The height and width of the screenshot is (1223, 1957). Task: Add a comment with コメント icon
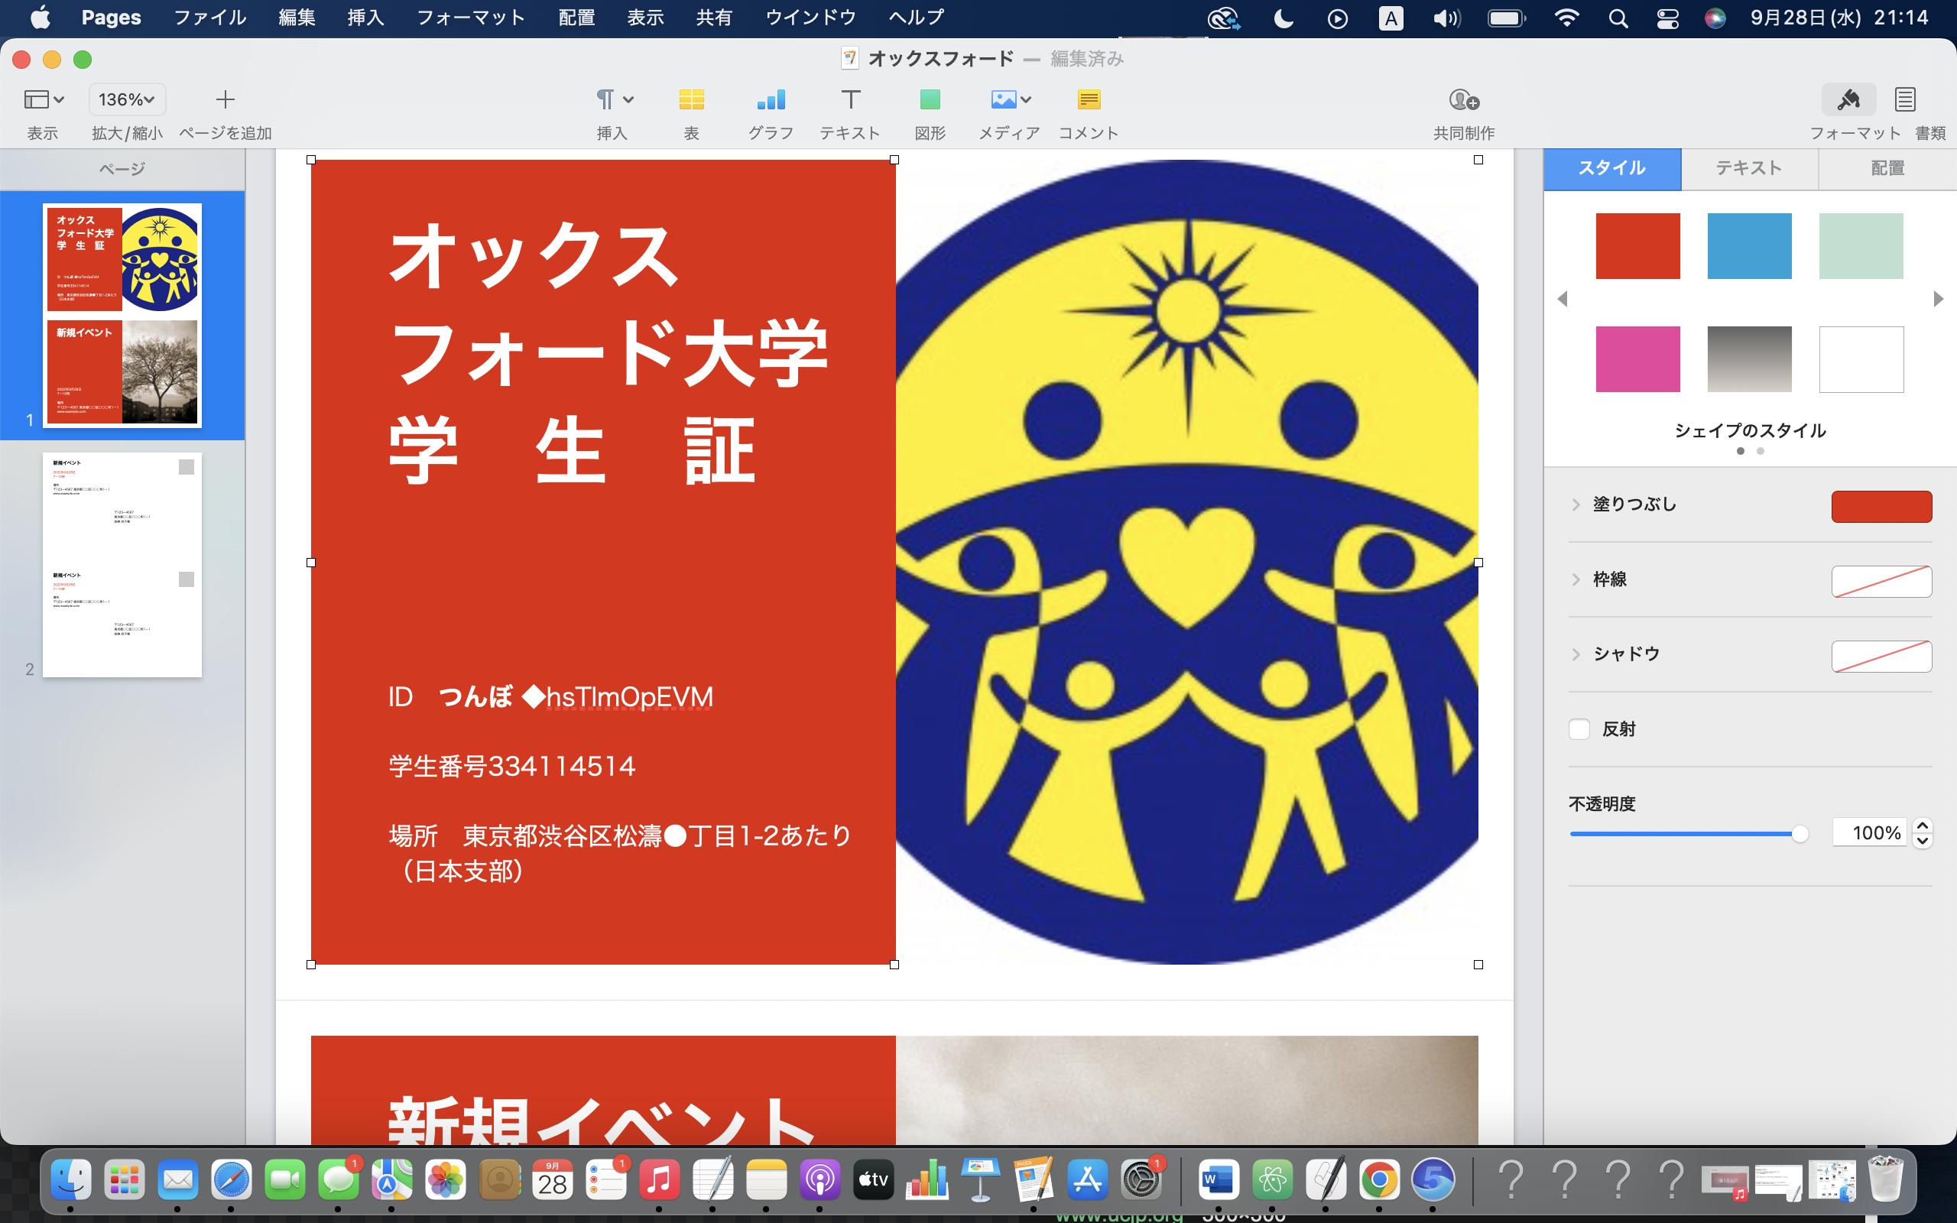coord(1089,99)
